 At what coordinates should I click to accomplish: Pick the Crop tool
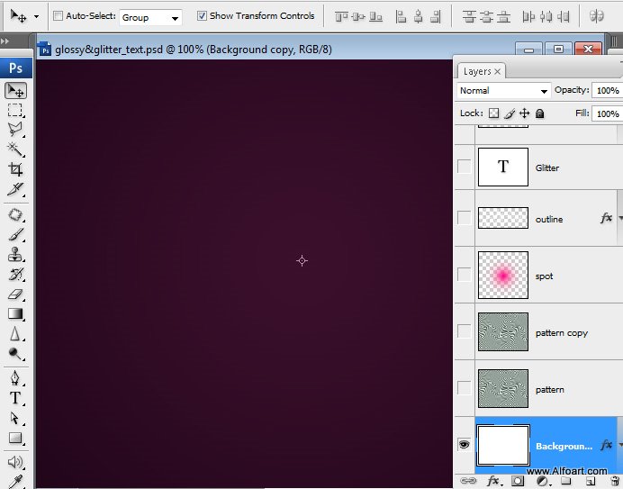point(15,169)
